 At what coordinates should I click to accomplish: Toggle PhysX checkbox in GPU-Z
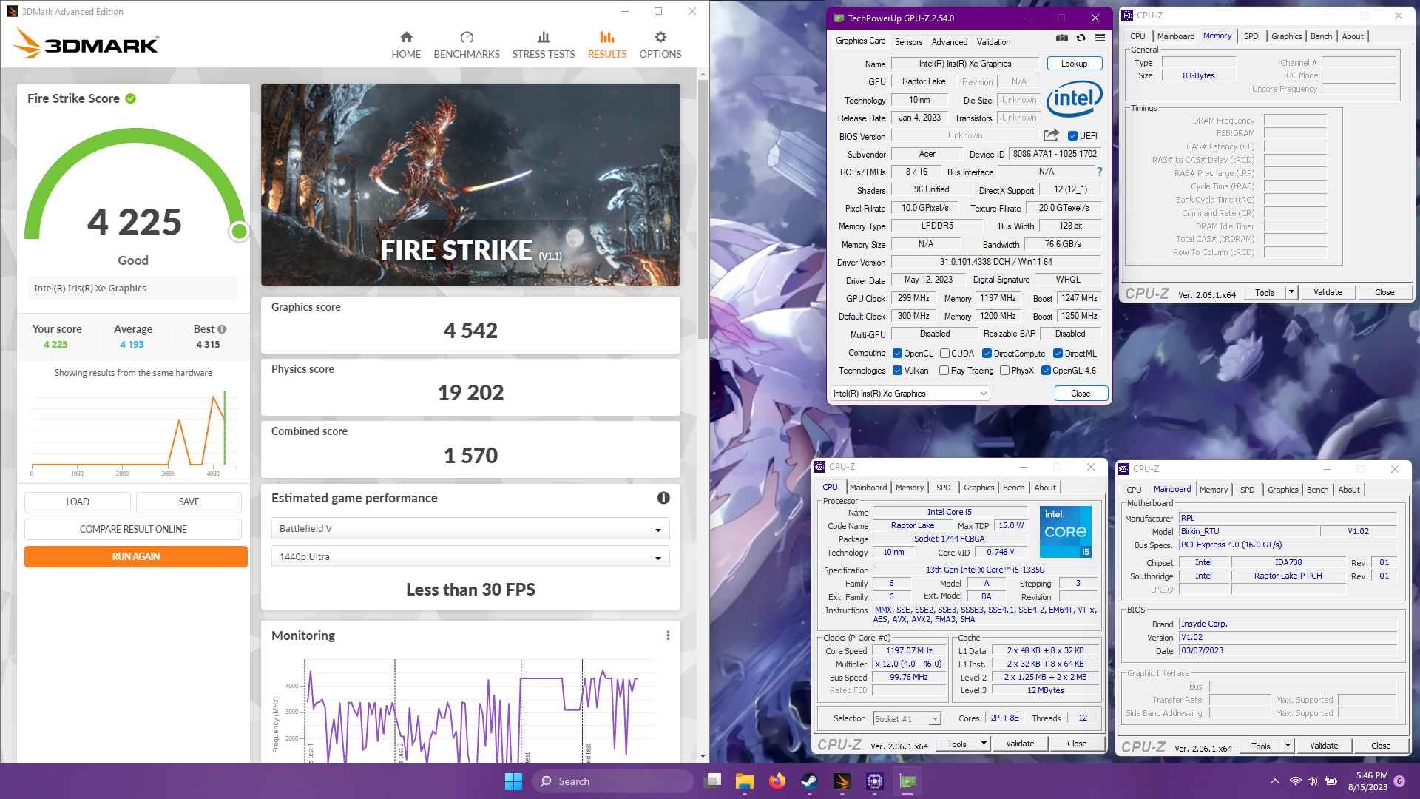[x=1004, y=371]
